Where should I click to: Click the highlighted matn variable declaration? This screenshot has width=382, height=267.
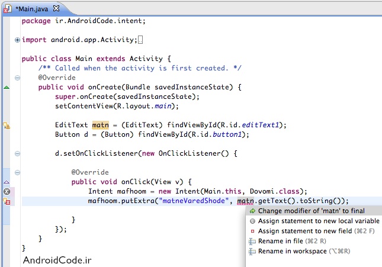(x=99, y=125)
